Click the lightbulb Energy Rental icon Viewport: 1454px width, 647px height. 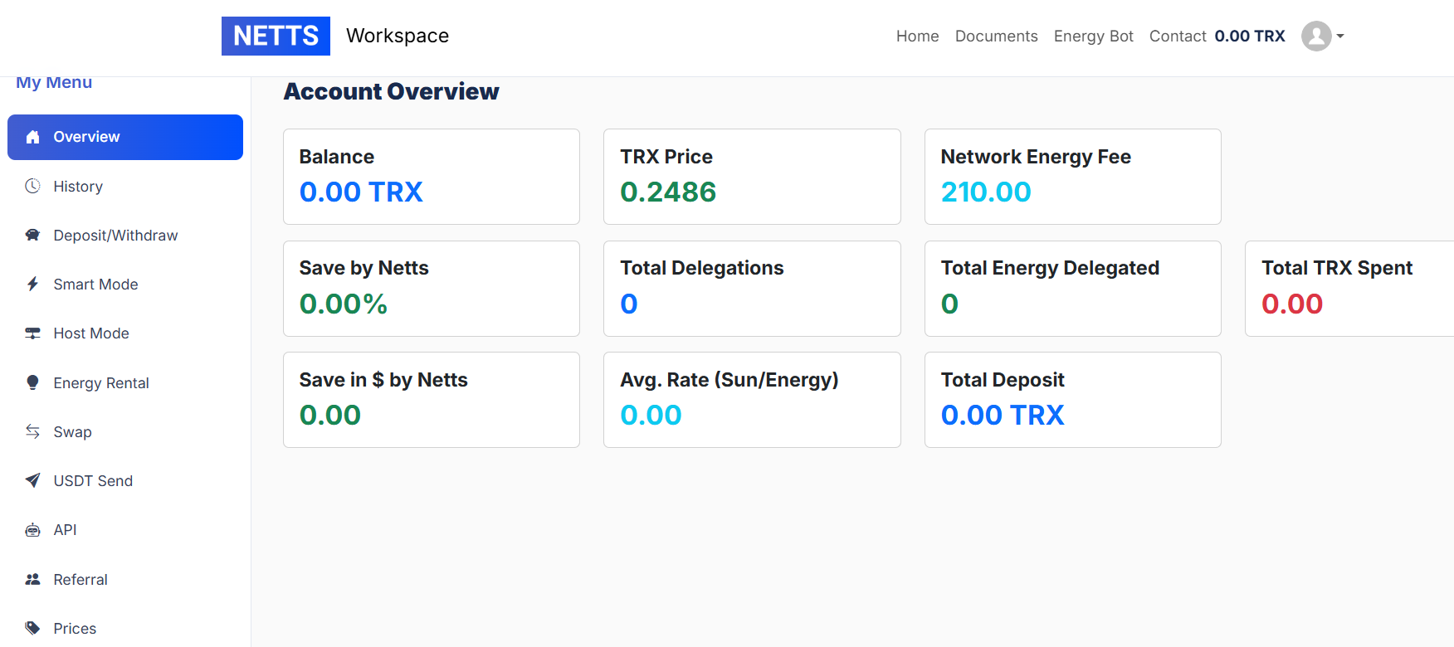click(x=33, y=382)
